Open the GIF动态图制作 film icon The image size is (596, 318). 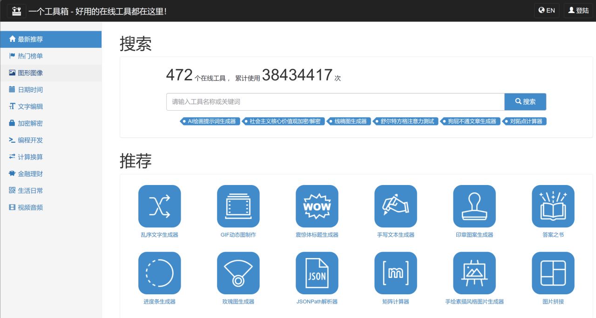238,206
